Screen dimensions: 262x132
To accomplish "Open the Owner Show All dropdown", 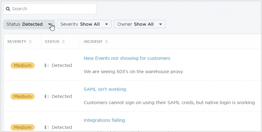I will coord(140,24).
